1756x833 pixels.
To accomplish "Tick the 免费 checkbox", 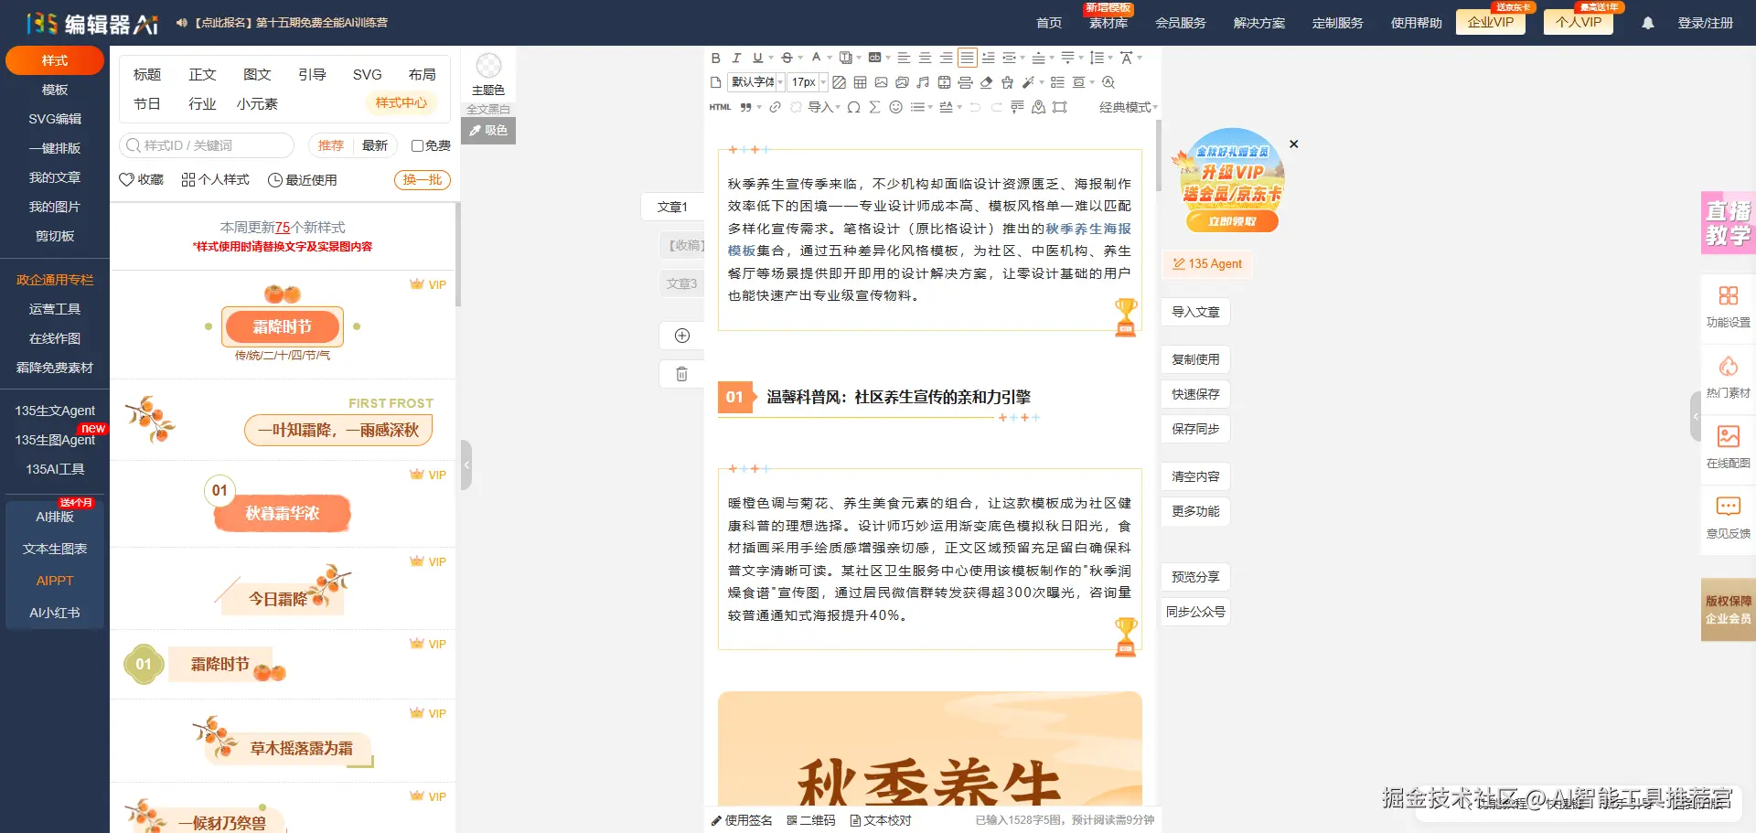I will (x=417, y=145).
